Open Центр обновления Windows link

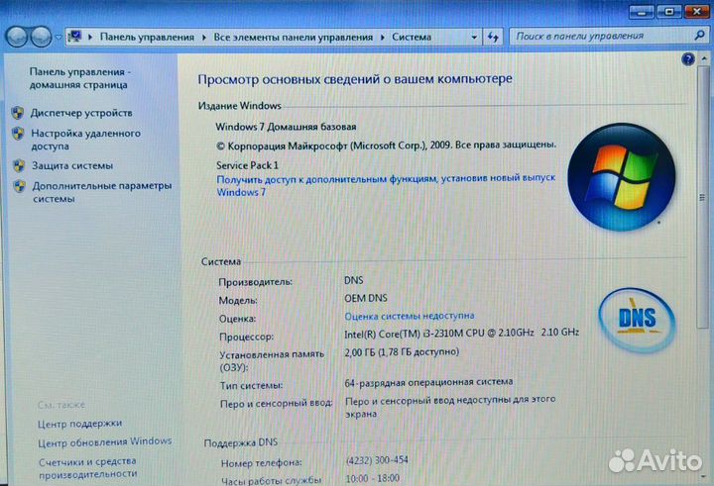click(x=105, y=441)
